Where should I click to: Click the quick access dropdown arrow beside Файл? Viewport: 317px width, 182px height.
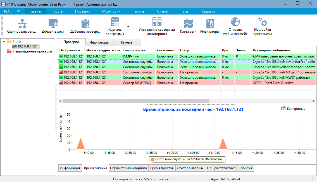click(18, 11)
